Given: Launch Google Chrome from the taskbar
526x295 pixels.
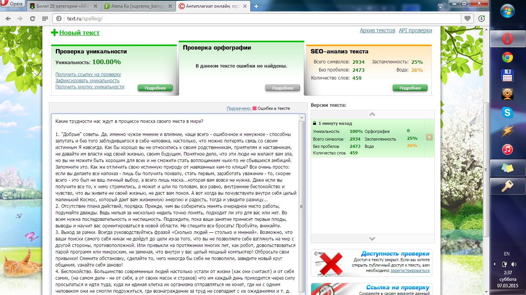Looking at the screenshot, I should (508, 57).
